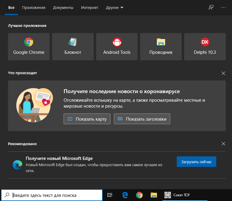Expand the Другие dropdown menu

click(x=115, y=8)
